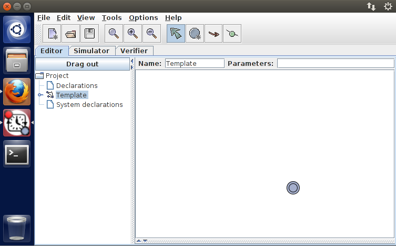This screenshot has height=246, width=396.
Task: Enable the Add Location tool
Action: 195,34
